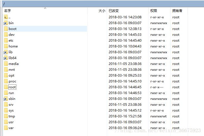Click the permissions 'rwxr-xr-x' on the usr row
This screenshot has width=204, height=136.
click(x=158, y=122)
